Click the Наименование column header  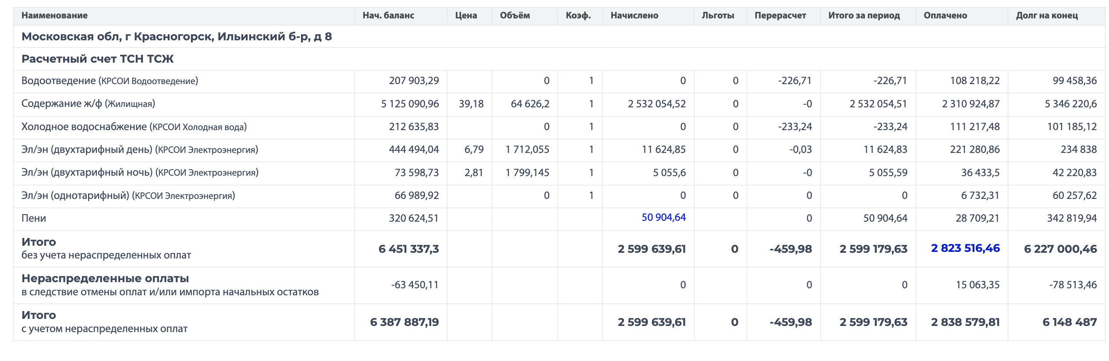54,15
